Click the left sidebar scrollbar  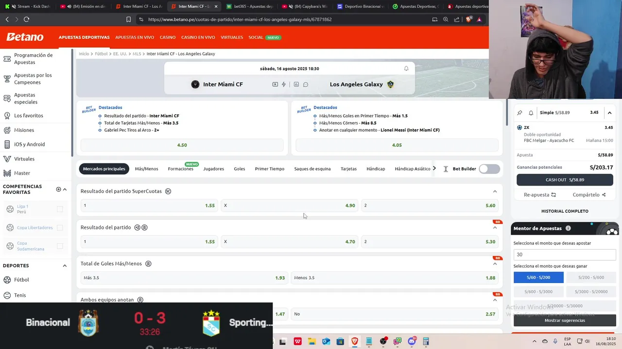73,102
